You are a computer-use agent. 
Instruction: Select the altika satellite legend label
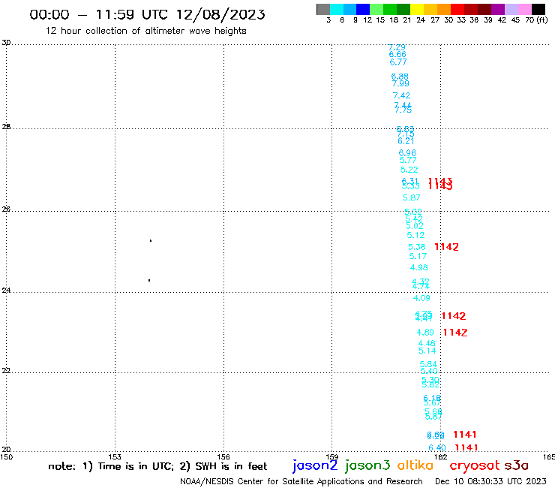[x=415, y=465]
